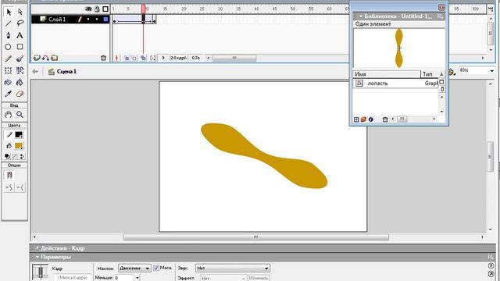Delete layer with timeline trash icon
500x281 pixels.
click(x=103, y=58)
